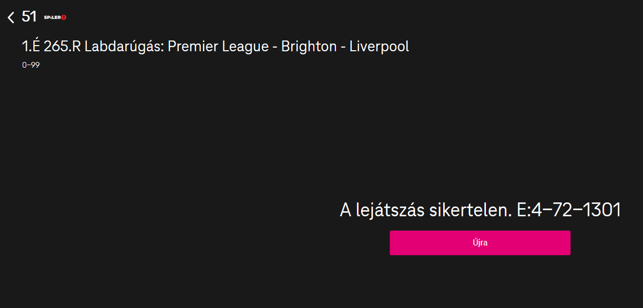Click the Premier League program title
This screenshot has height=308, width=643.
(x=215, y=47)
